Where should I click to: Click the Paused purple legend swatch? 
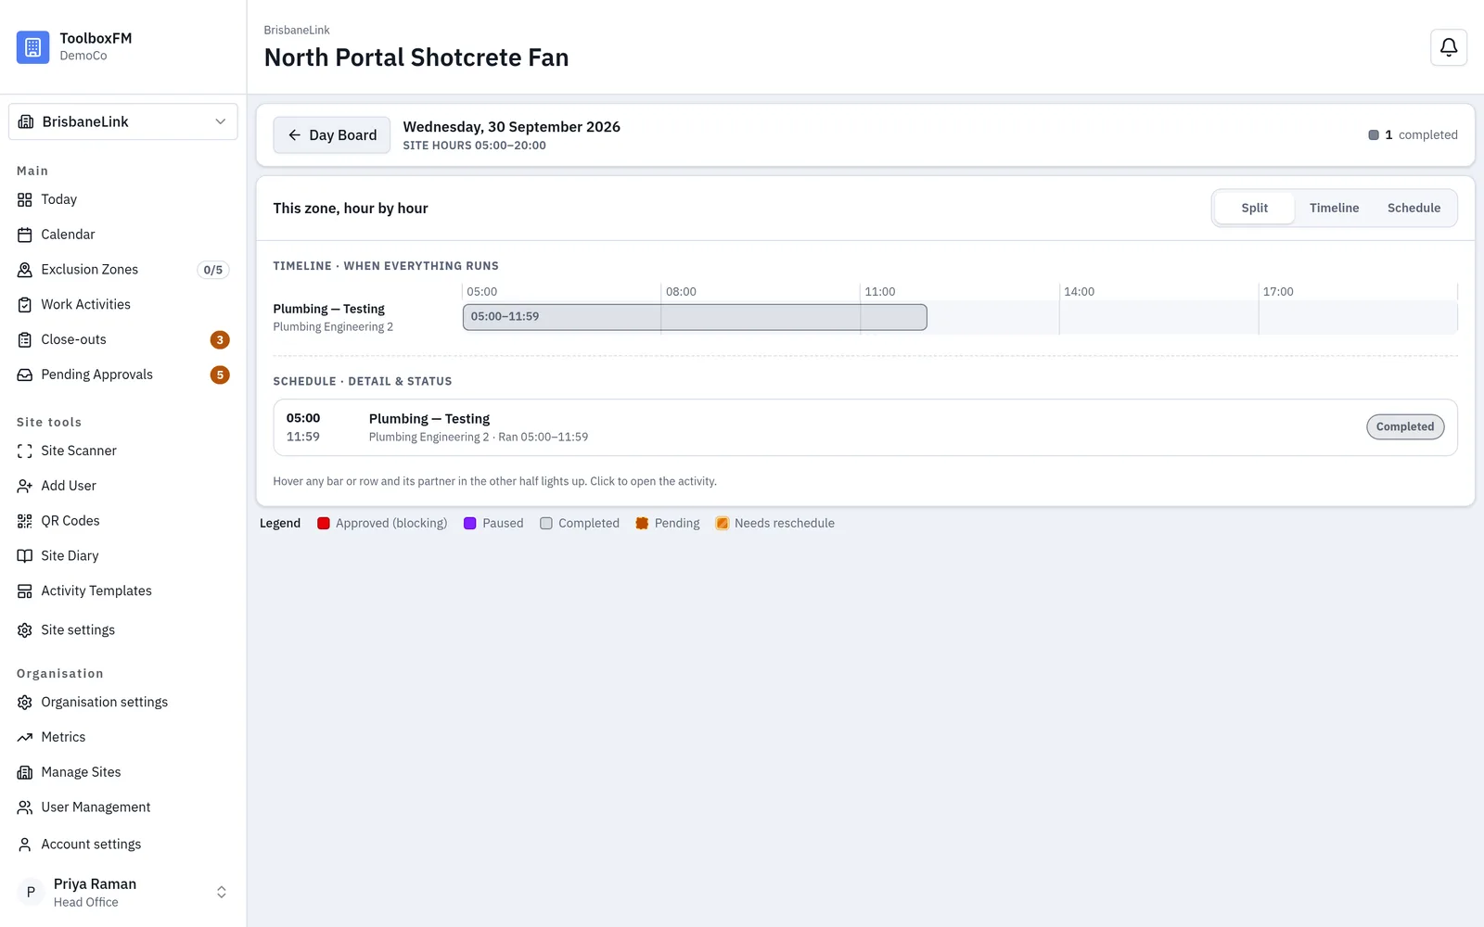[470, 523]
